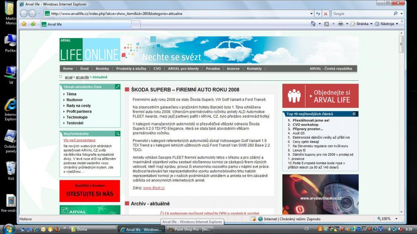
Task: Click the Google search input field
Action: point(362,14)
